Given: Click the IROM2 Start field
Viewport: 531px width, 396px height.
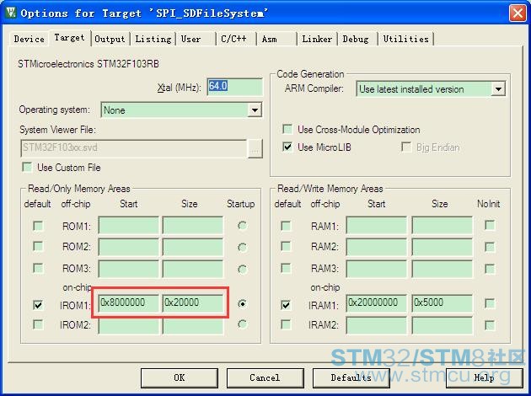Looking at the screenshot, I should (x=128, y=325).
